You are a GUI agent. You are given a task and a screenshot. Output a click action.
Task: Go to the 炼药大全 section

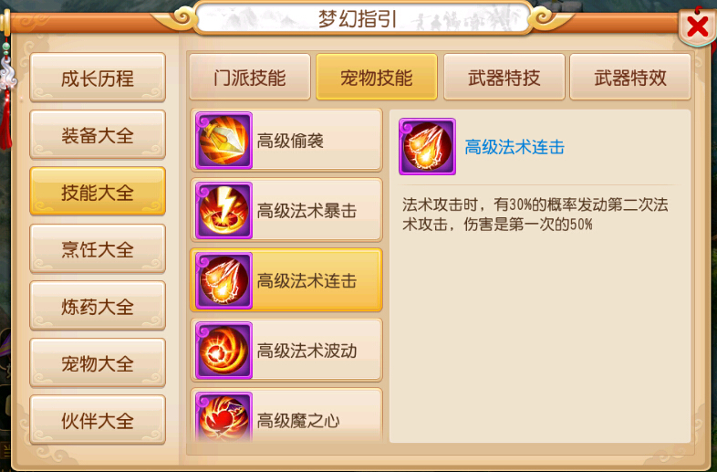point(98,306)
